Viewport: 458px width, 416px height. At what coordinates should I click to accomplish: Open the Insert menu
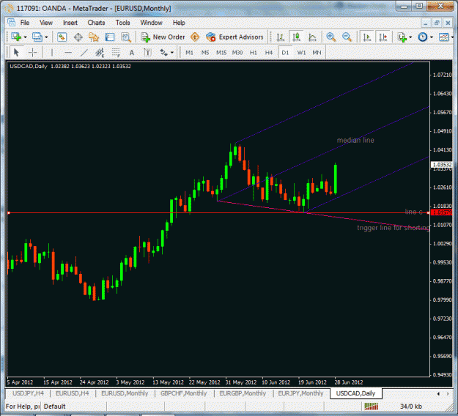pyautogui.click(x=70, y=23)
